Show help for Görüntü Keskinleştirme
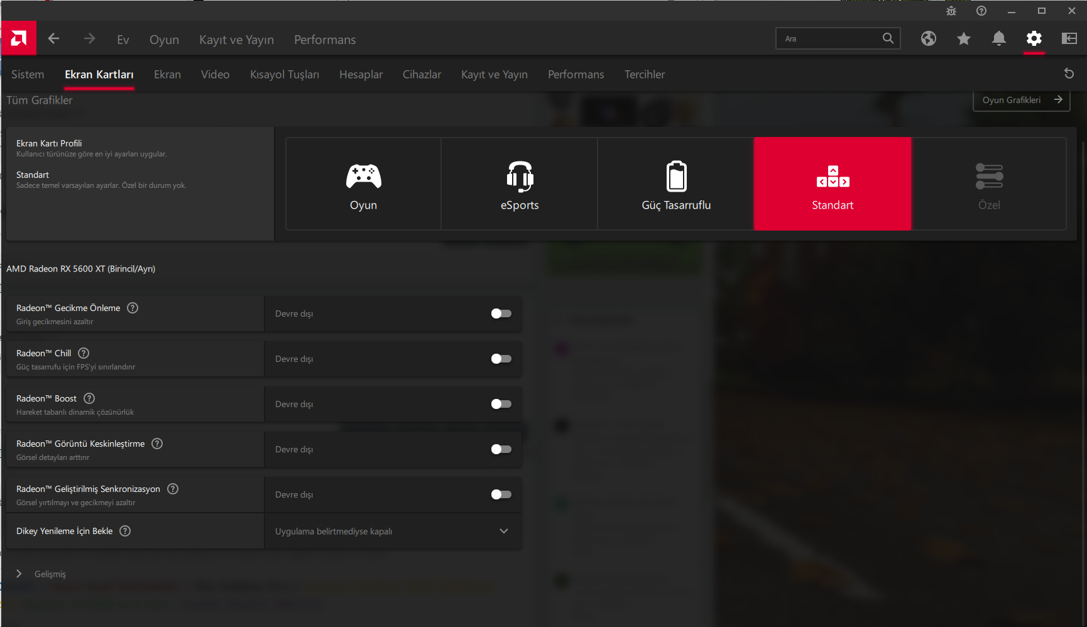 coord(157,444)
